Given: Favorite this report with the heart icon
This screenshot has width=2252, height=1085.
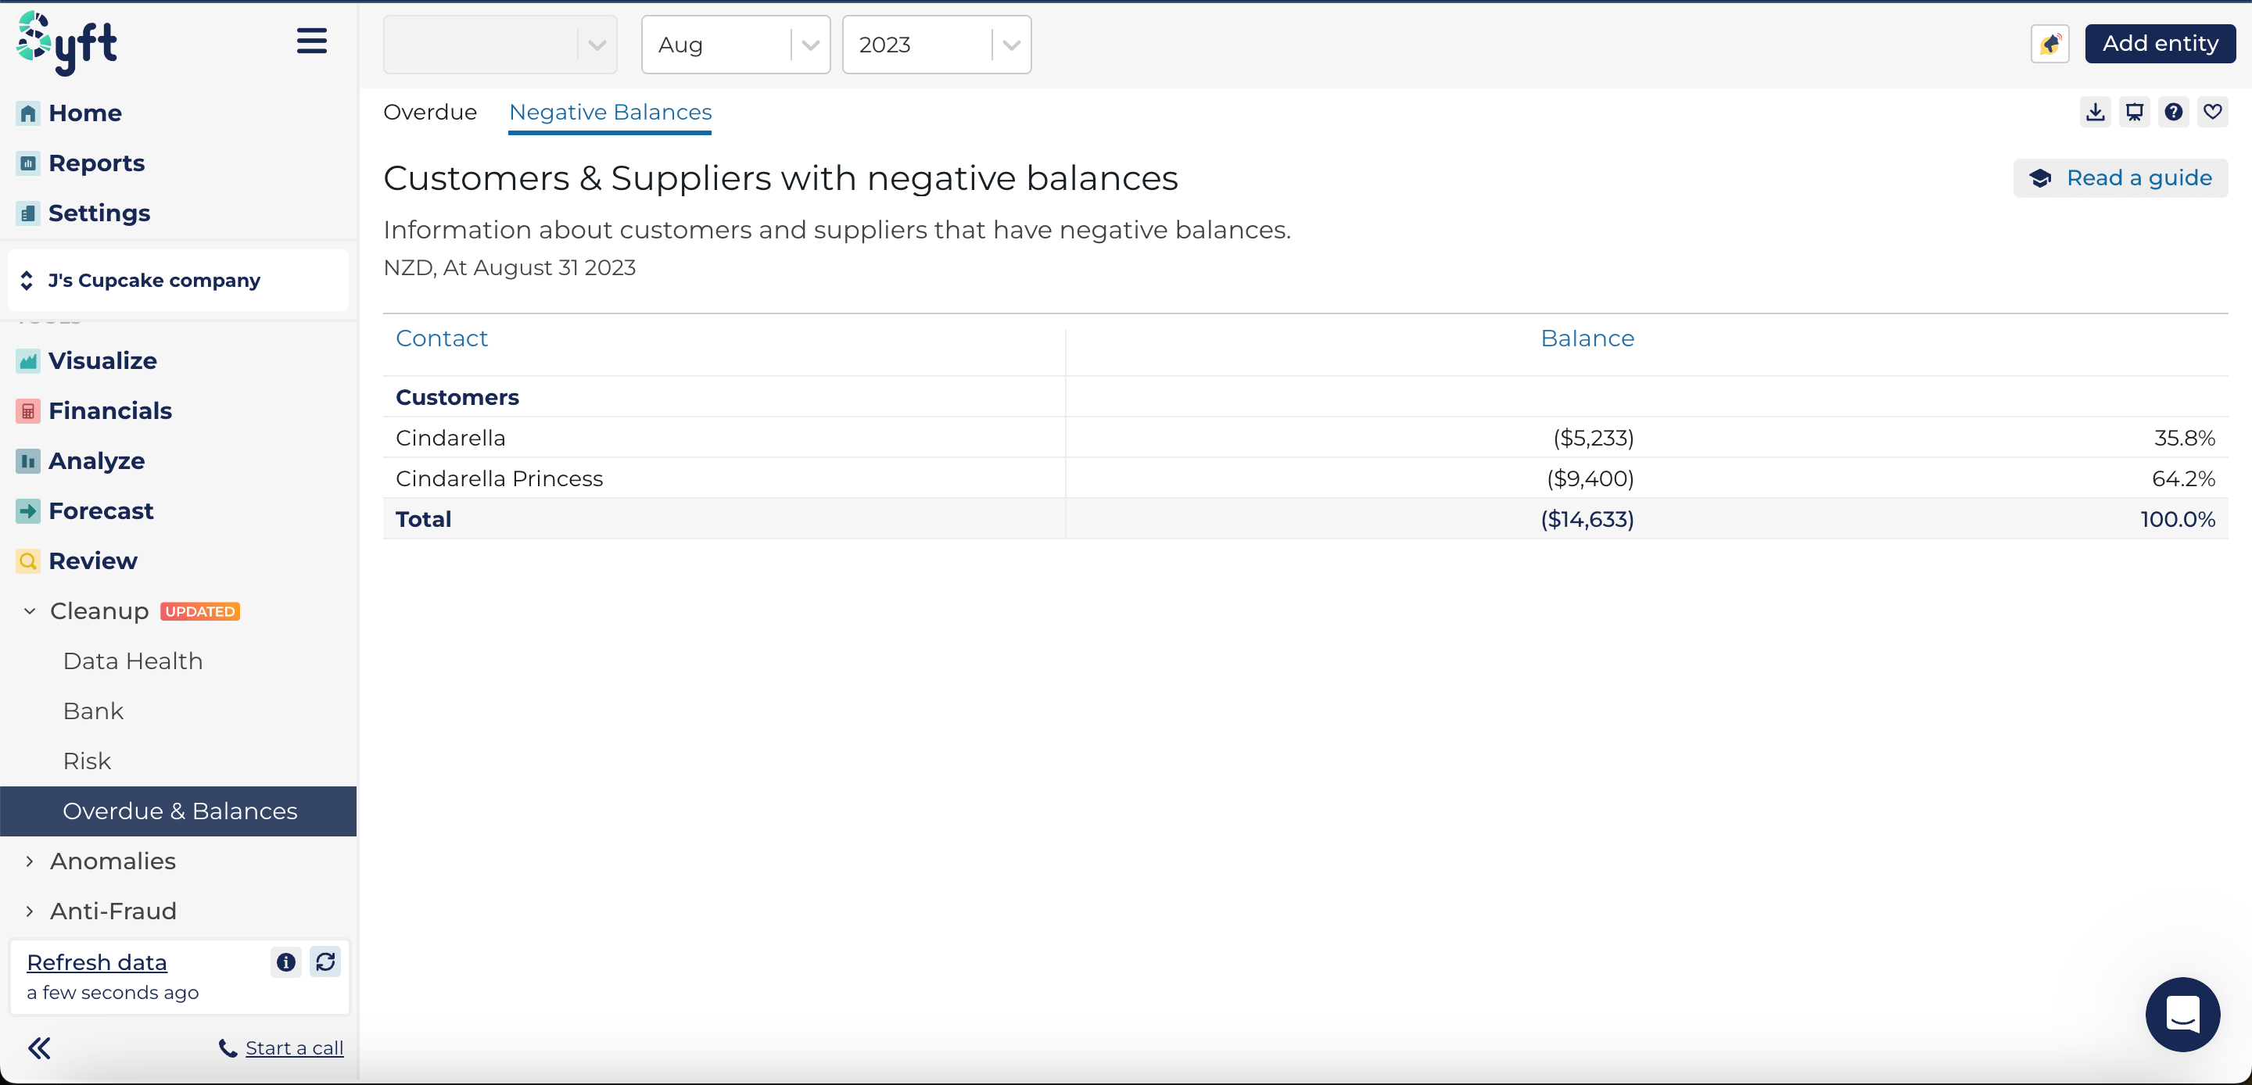Looking at the screenshot, I should pos(2212,112).
